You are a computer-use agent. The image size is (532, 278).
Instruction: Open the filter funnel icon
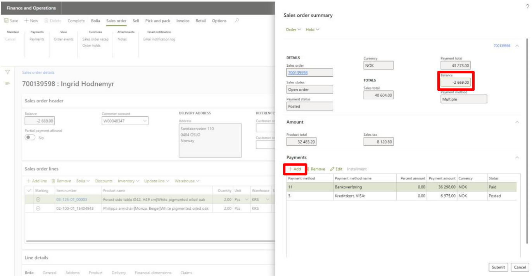pyautogui.click(x=7, y=73)
